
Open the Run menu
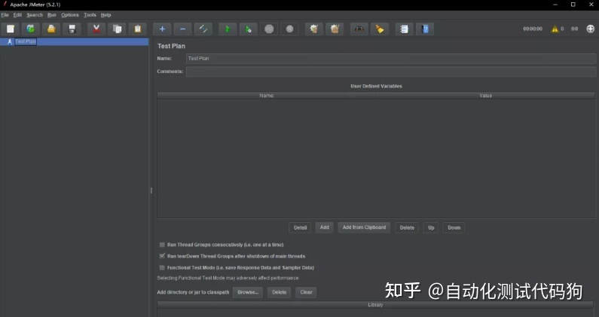click(x=51, y=15)
